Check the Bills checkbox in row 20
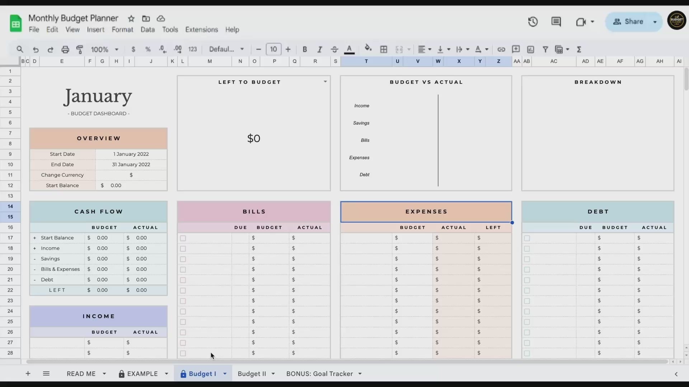Viewport: 689px width, 387px height. coord(183,269)
